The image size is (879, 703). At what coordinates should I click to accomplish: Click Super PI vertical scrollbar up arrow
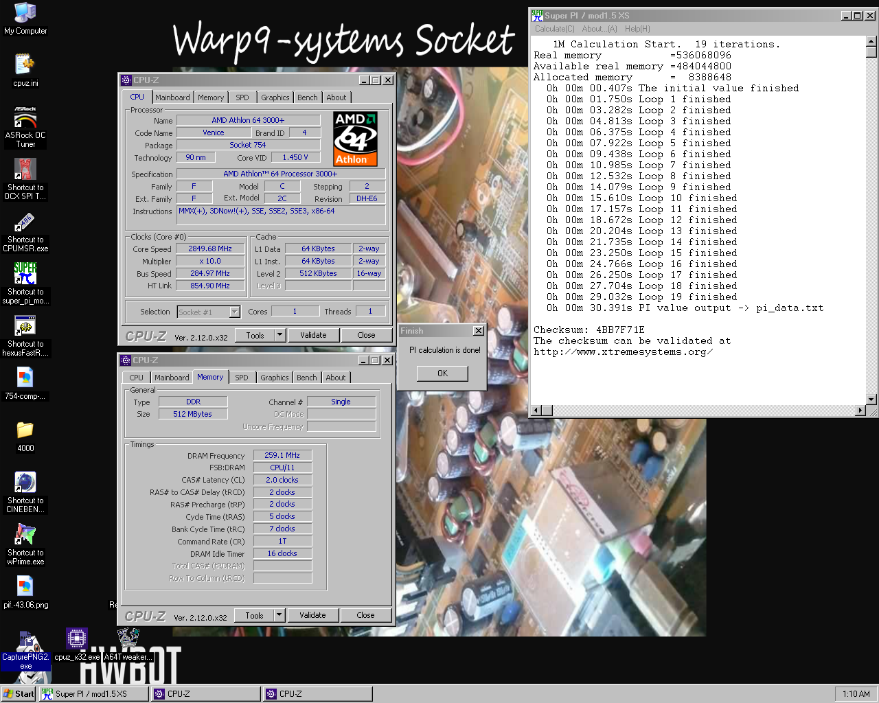pos(871,42)
